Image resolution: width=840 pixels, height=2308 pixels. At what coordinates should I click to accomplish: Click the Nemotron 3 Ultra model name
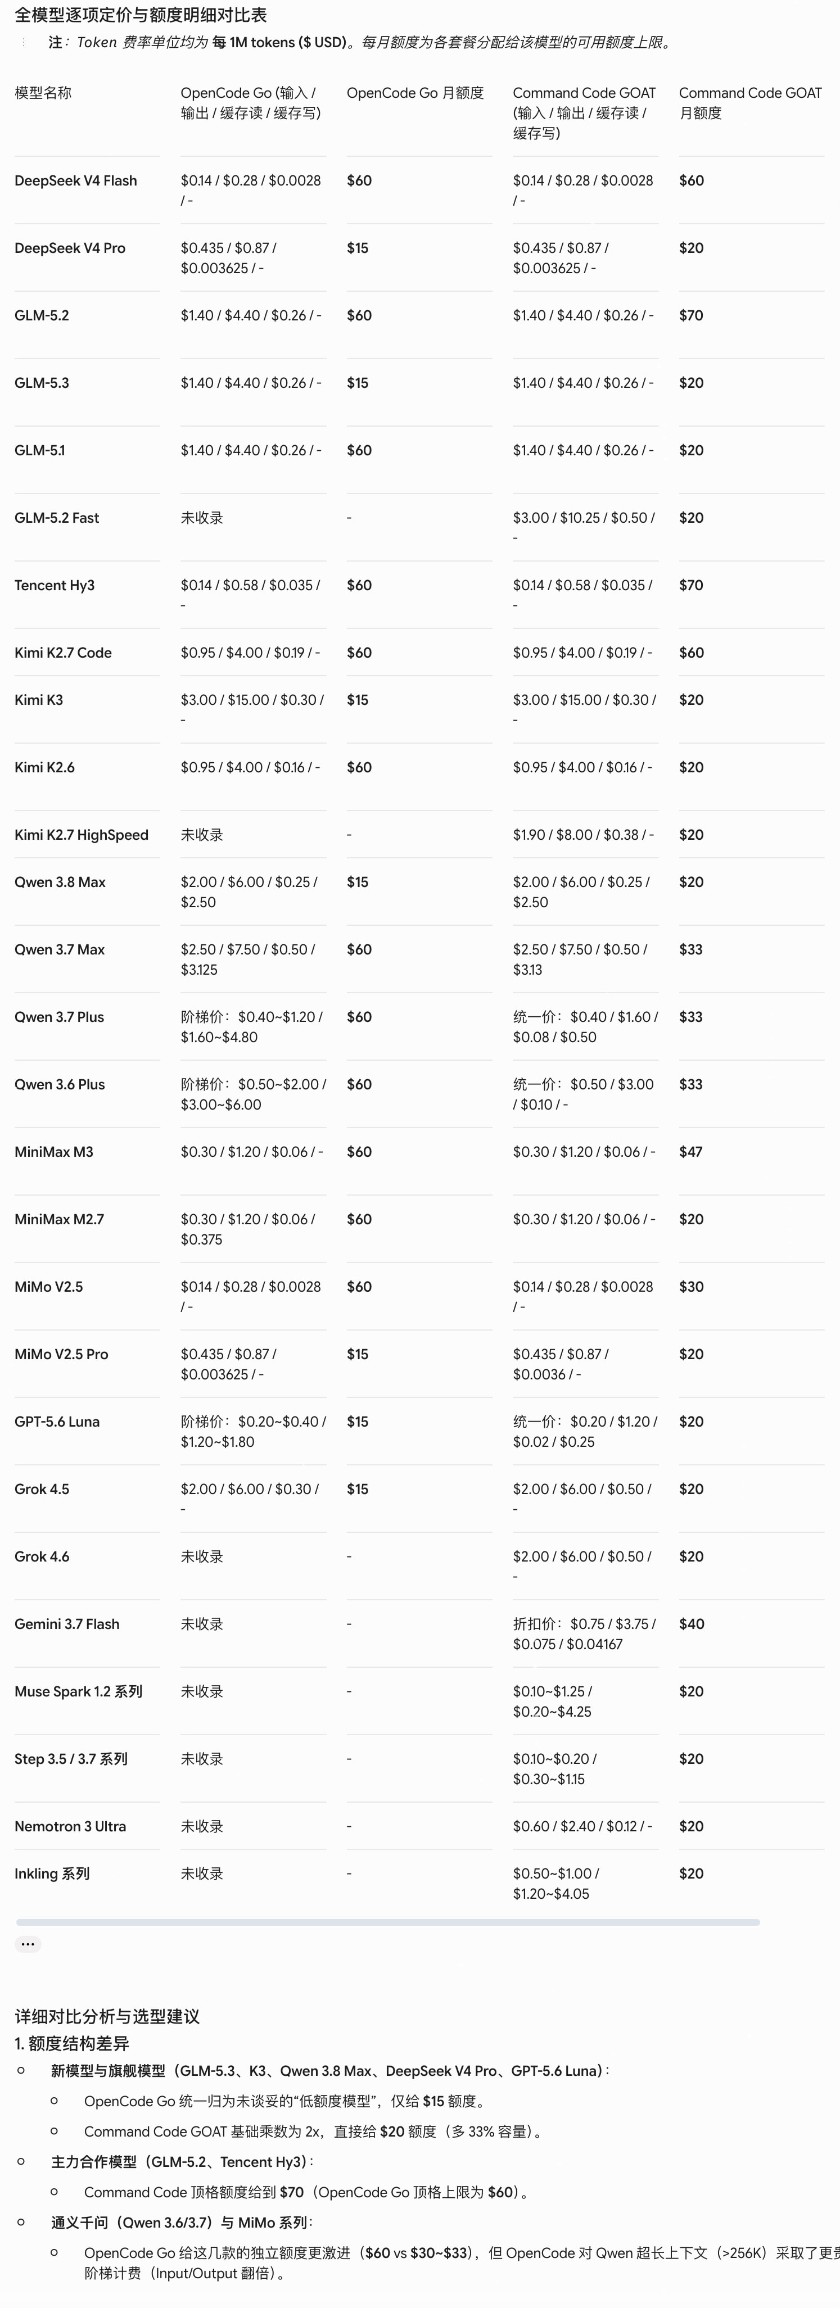[70, 1827]
